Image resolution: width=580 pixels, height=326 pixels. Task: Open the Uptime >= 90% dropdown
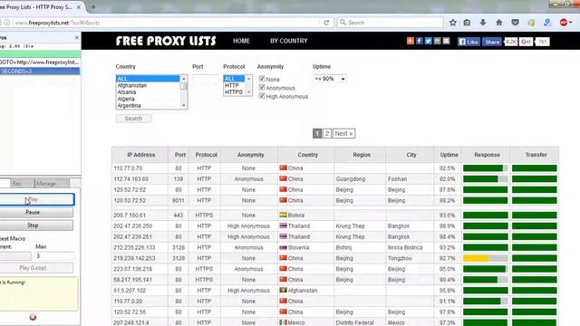point(330,79)
